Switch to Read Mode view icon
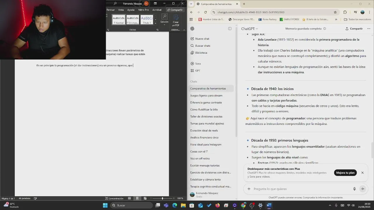The height and width of the screenshot is (210, 374). 129,198
